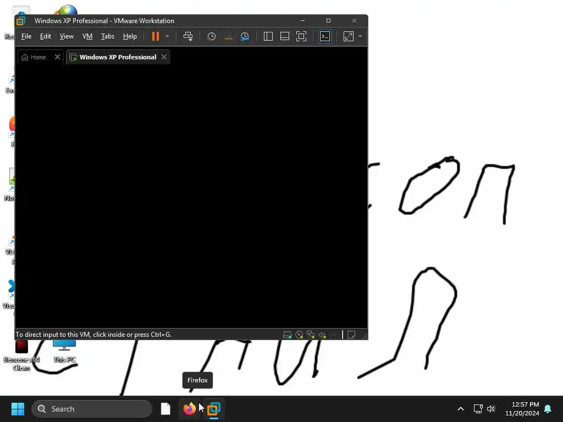Click the message log icon in status bar
This screenshot has height=422, width=563.
click(x=351, y=335)
